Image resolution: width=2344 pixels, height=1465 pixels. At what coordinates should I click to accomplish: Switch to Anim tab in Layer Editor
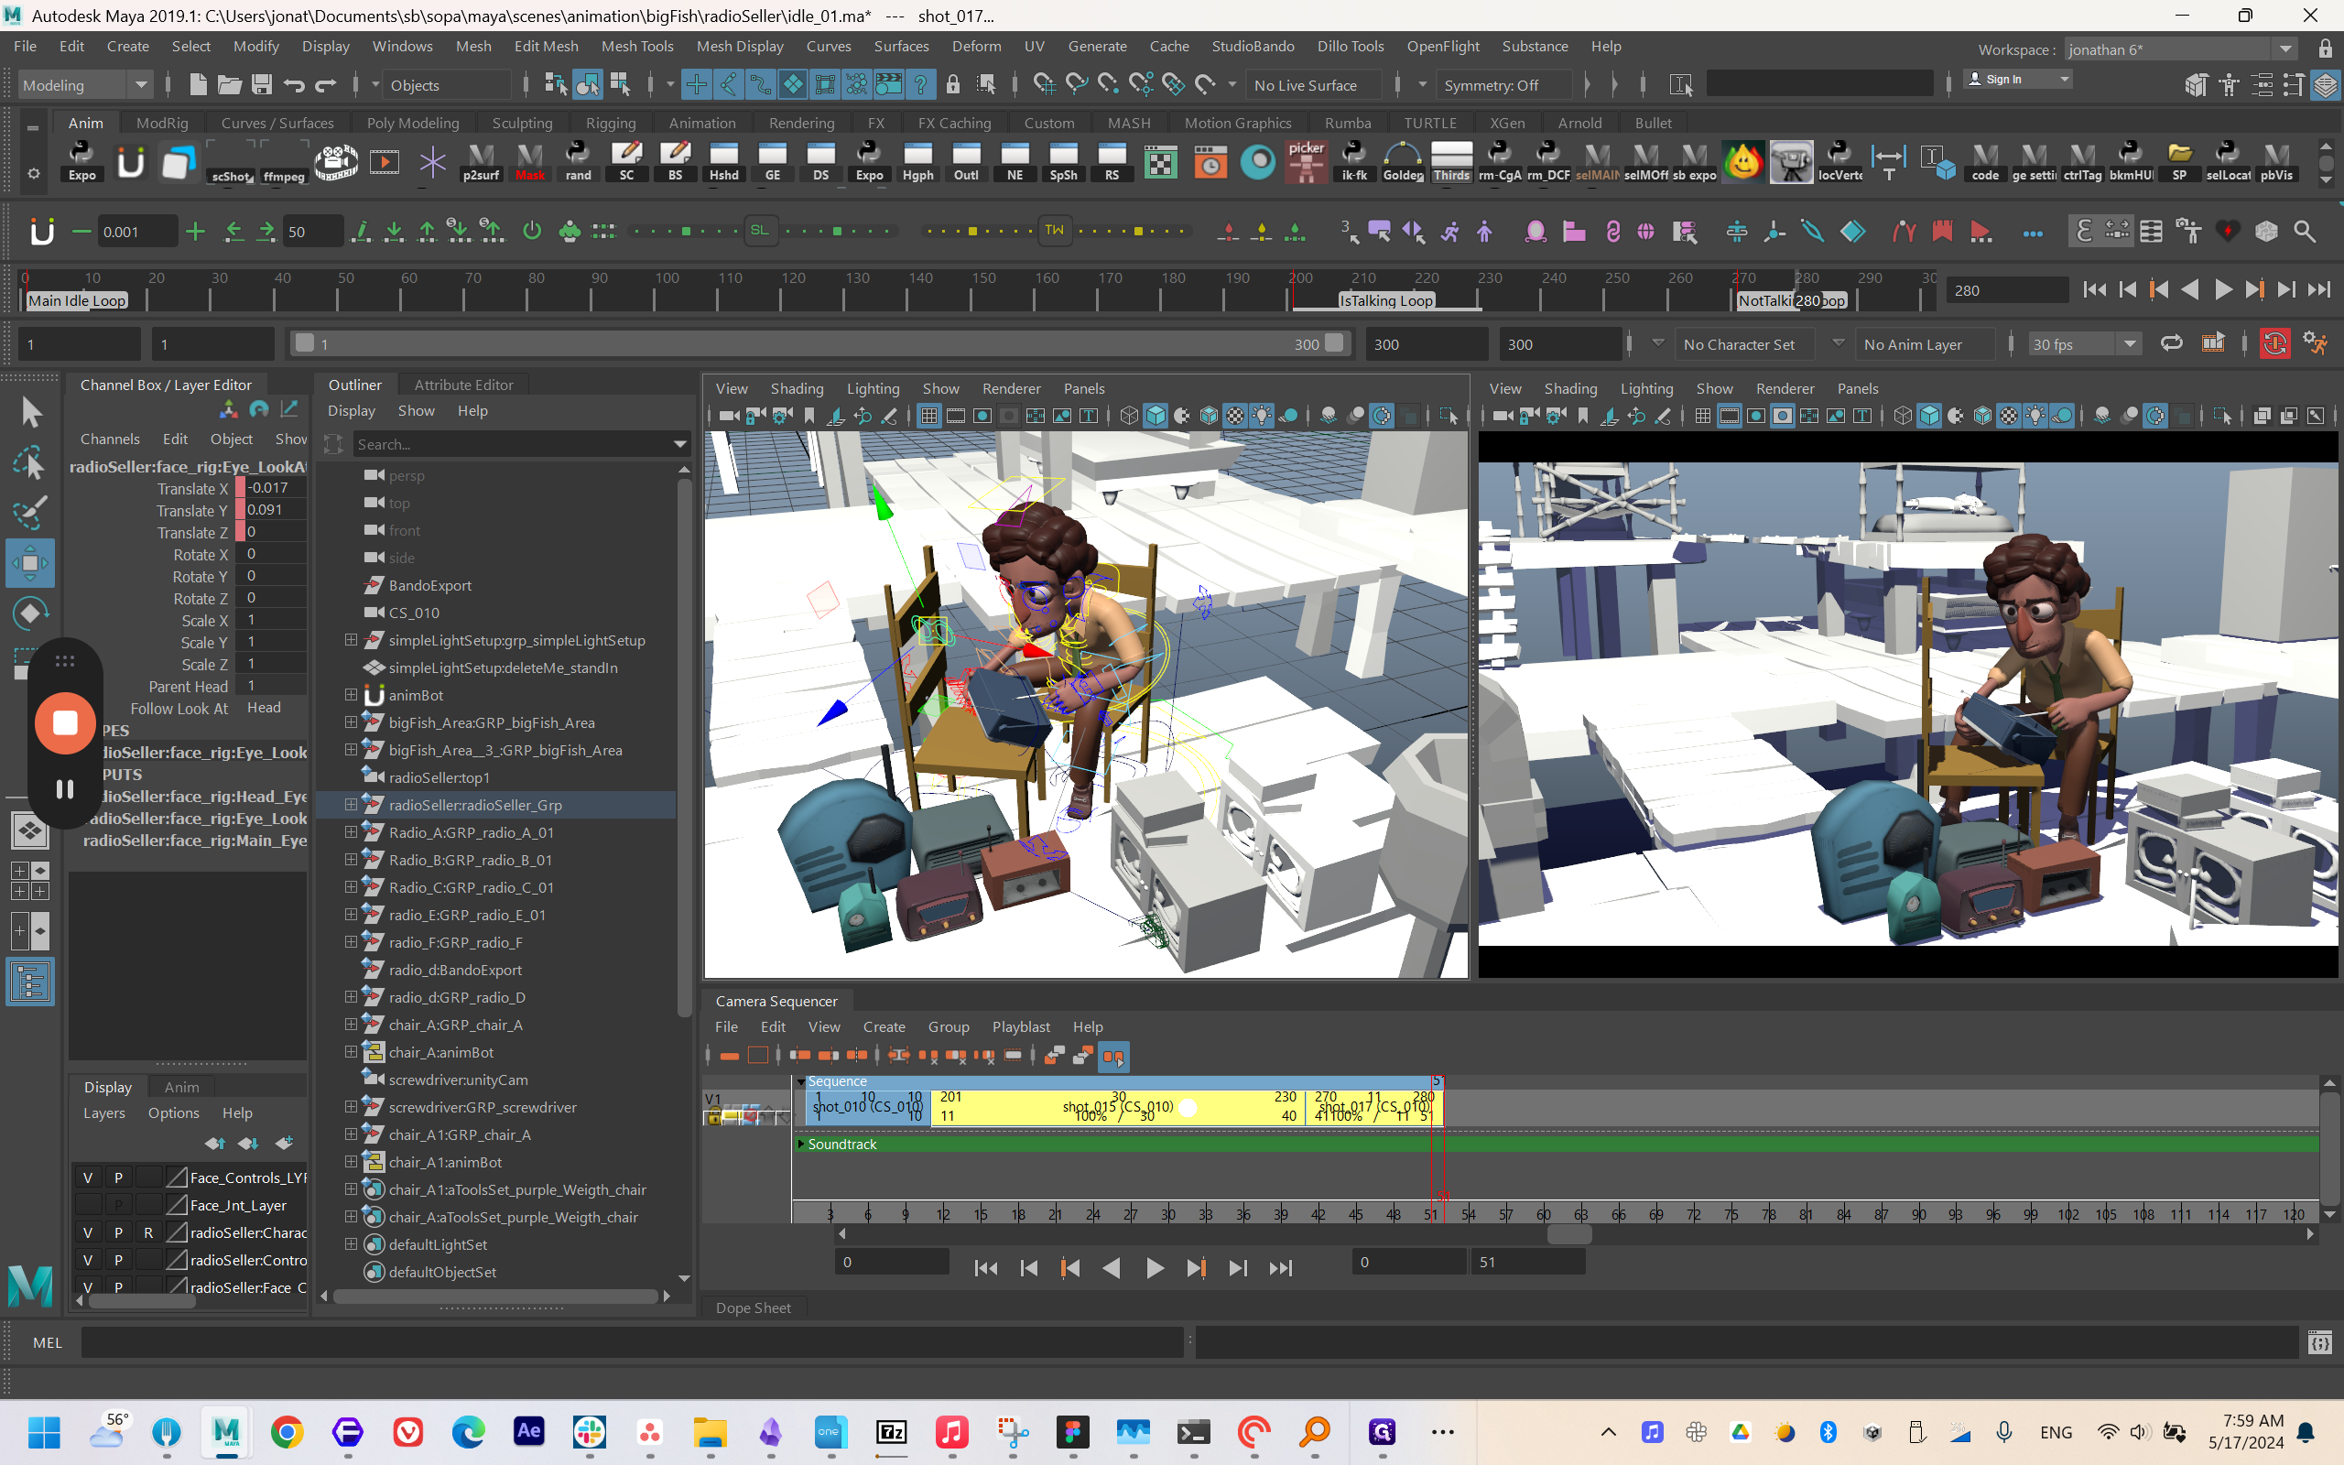[181, 1087]
